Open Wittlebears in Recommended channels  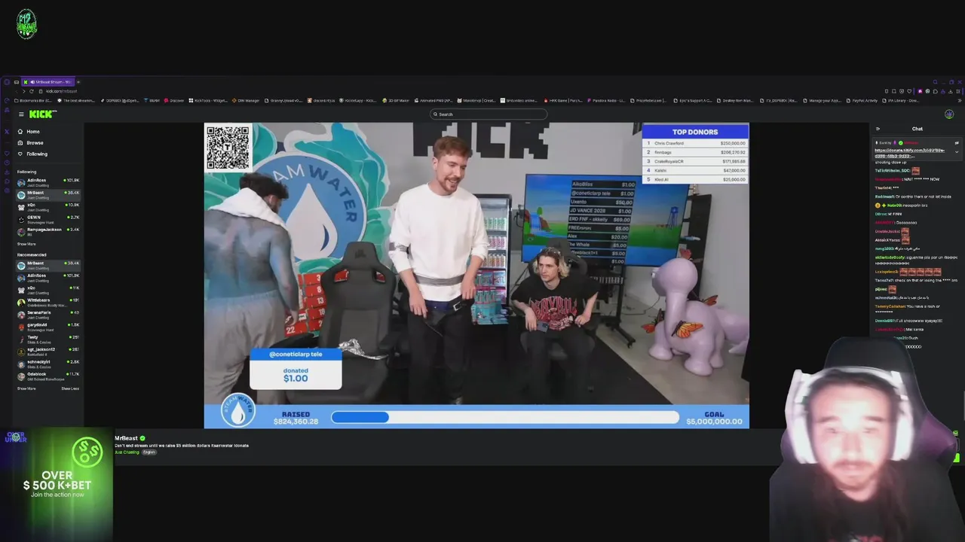48,302
